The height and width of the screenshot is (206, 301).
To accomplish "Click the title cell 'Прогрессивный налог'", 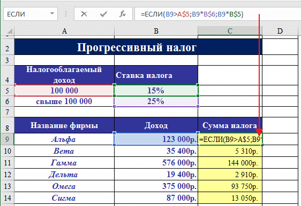I will (x=138, y=47).
